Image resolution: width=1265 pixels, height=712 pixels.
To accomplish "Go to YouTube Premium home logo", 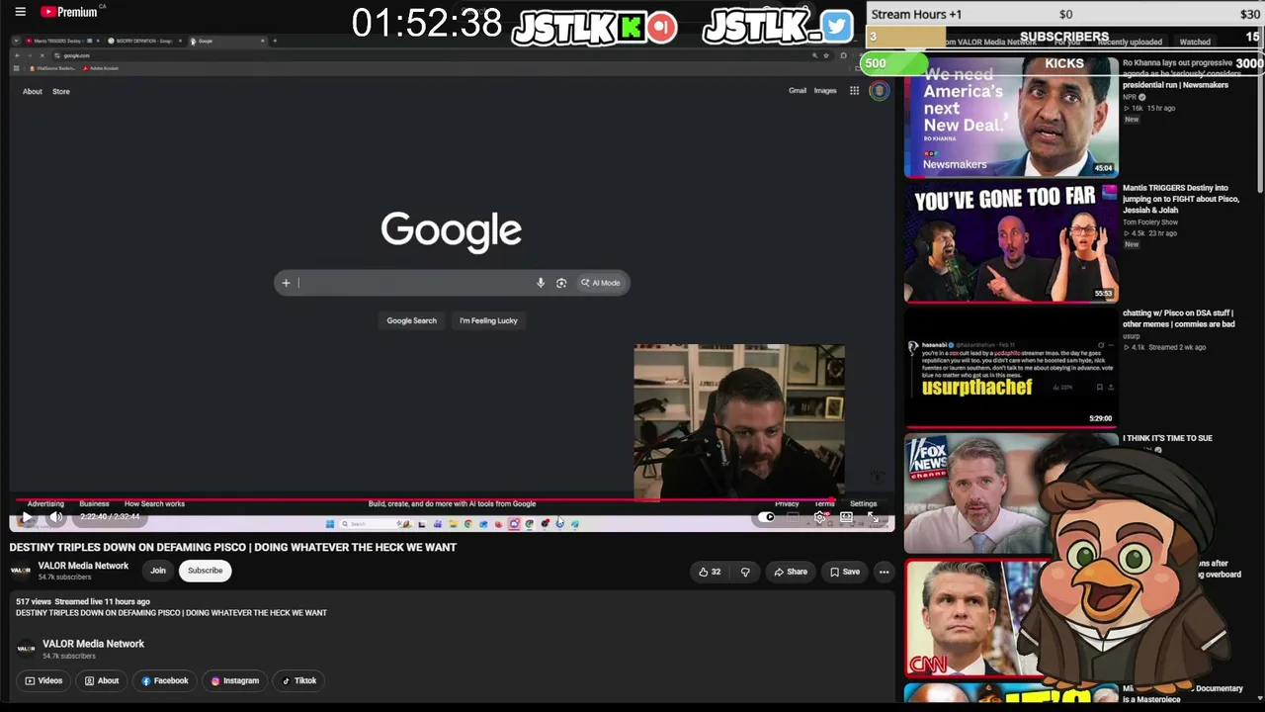I will coord(69,12).
